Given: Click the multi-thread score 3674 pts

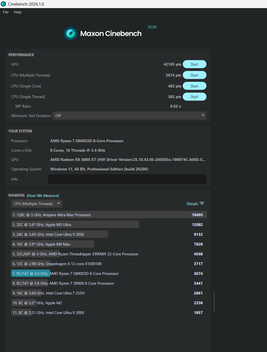Looking at the screenshot, I should click(x=173, y=75).
